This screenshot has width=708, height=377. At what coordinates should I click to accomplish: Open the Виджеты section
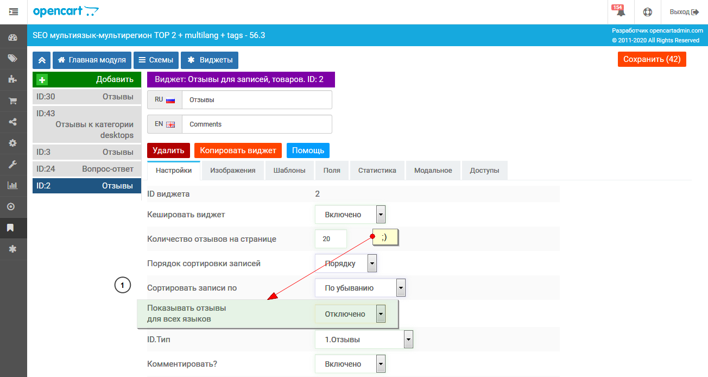pyautogui.click(x=210, y=60)
